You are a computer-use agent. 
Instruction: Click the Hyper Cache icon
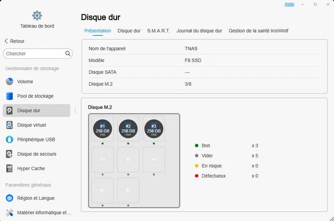click(x=9, y=168)
